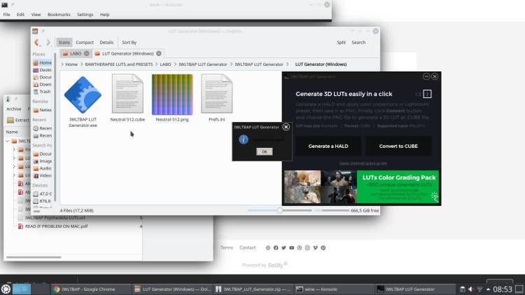This screenshot has height=295, width=525.
Task: Click the Contact link on the web page
Action: [x=247, y=248]
